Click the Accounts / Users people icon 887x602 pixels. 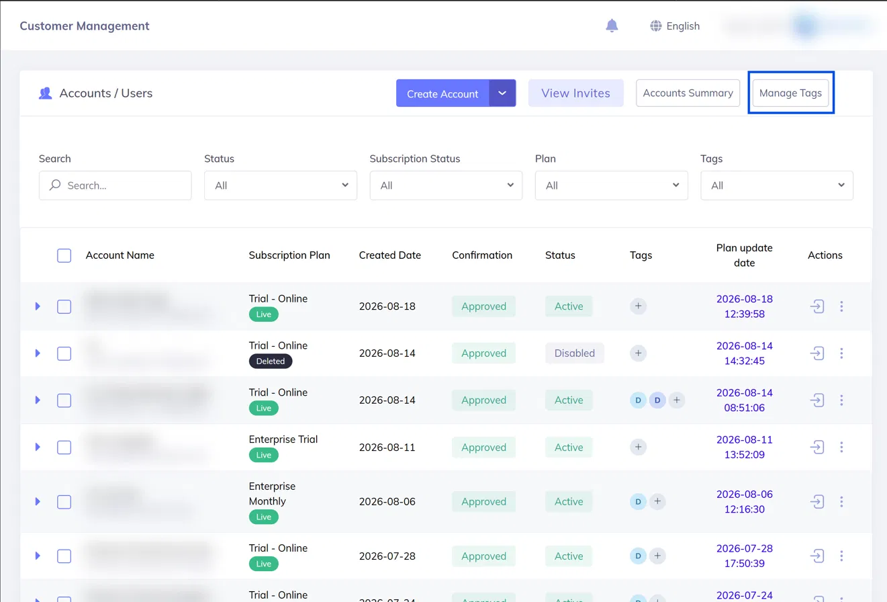pos(45,93)
